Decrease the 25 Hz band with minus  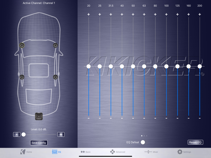(100, 118)
